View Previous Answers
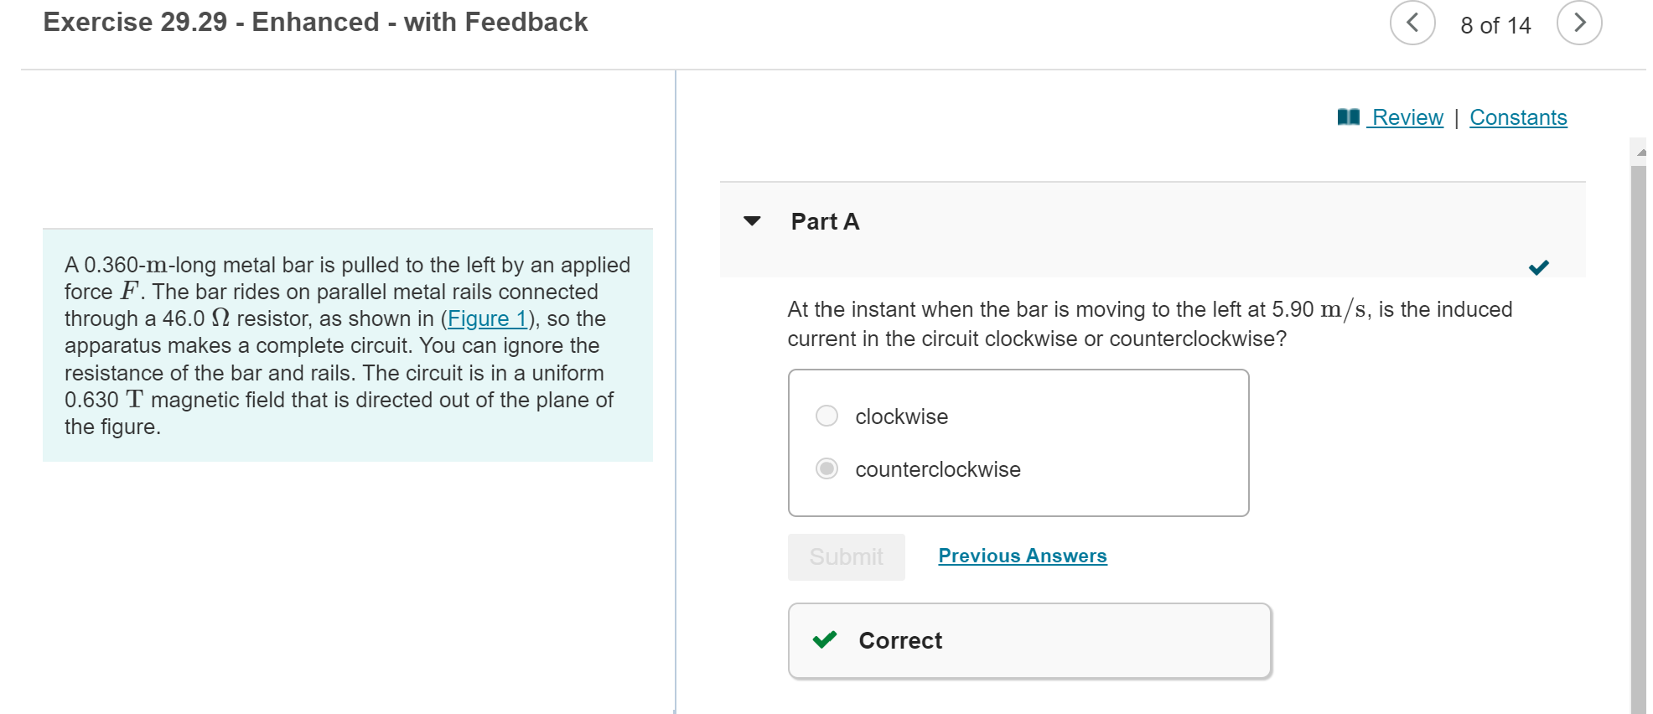 pos(1022,556)
